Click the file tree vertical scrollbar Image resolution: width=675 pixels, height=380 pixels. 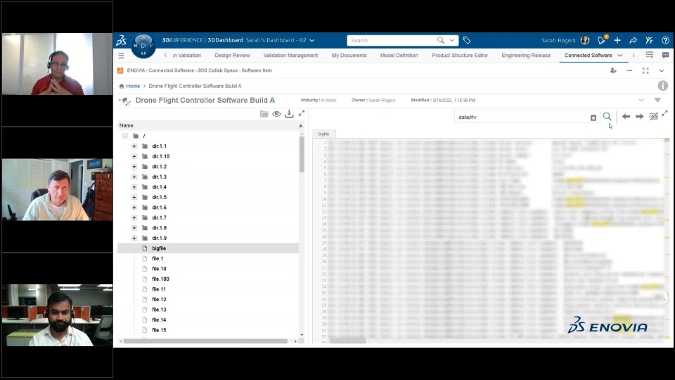(302, 154)
